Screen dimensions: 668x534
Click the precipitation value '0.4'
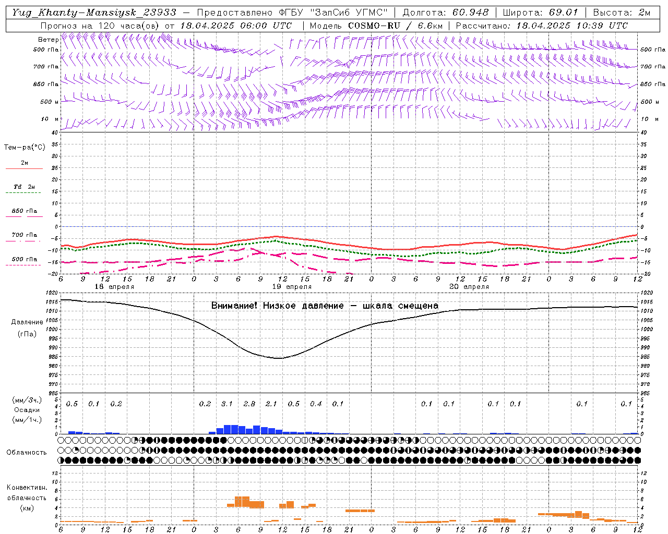click(x=316, y=404)
